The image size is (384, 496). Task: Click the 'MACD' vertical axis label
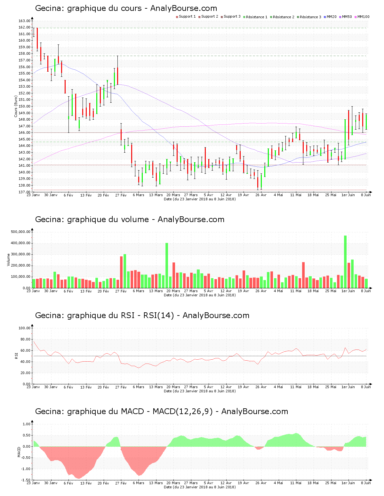[x=19, y=452]
